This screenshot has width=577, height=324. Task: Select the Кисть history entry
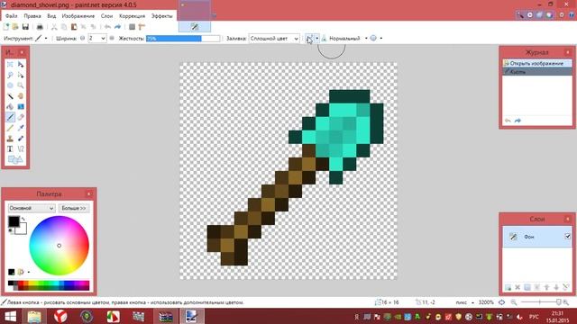click(x=537, y=72)
